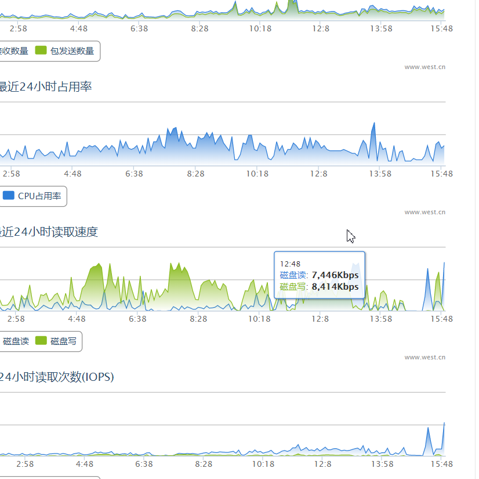
Task: Click the 最近24小时占用率 chart title
Action: click(45, 87)
